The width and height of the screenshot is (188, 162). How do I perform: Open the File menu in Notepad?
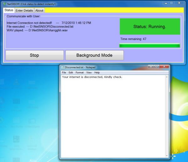[64, 72]
